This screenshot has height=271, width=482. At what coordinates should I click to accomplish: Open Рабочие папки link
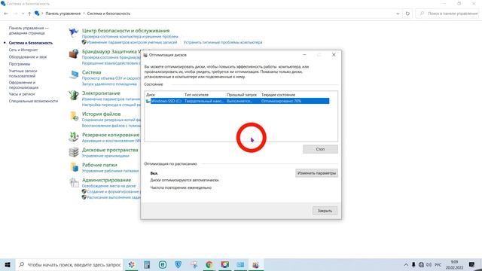pos(99,165)
